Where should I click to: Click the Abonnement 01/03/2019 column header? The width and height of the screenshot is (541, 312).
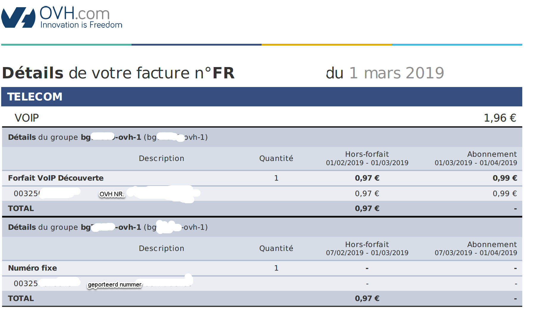coord(476,158)
